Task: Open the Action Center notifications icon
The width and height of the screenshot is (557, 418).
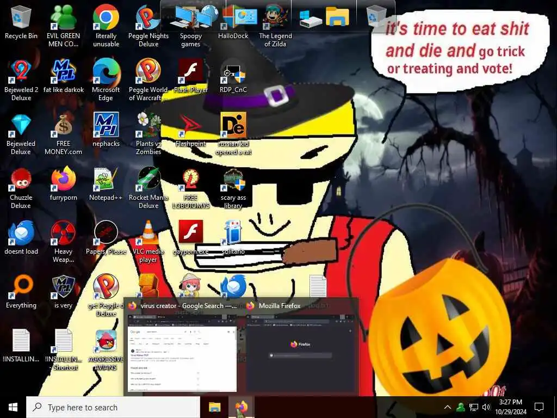Action: tap(539, 407)
